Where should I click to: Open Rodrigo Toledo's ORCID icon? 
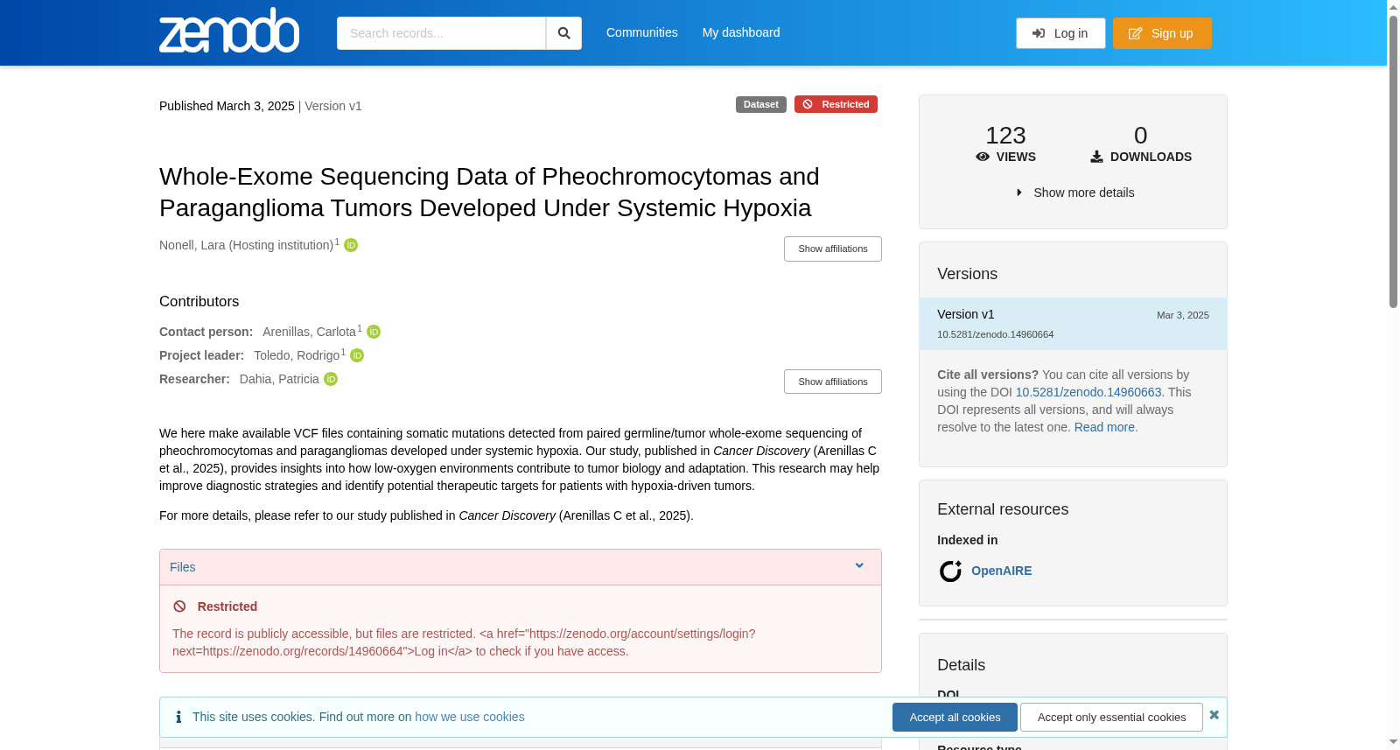[x=357, y=355]
